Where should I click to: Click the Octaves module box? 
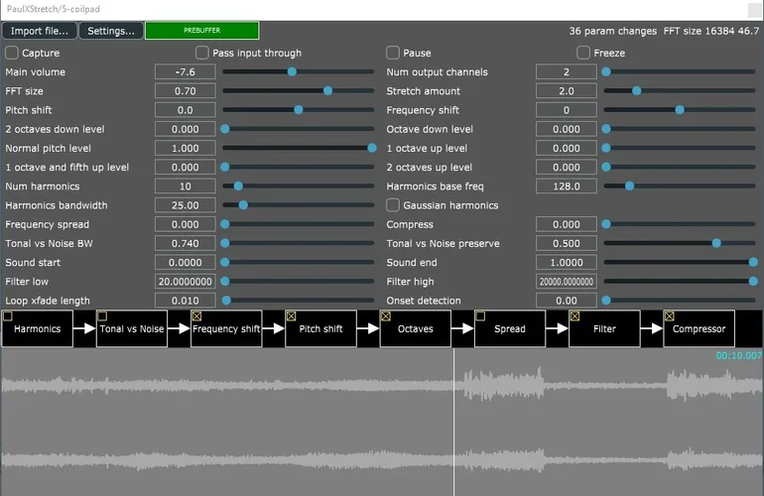[415, 329]
